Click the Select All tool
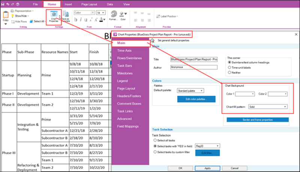Screen dimensions: 300x172 pyautogui.click(x=37, y=21)
